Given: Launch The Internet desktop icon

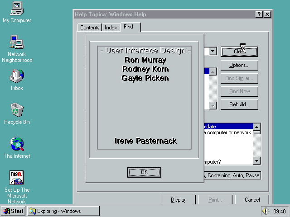Looking at the screenshot, I should click(x=17, y=148).
